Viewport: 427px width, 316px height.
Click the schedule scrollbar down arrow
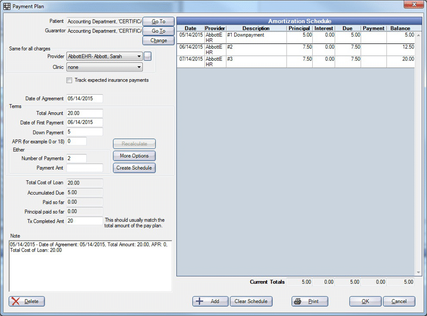(x=418, y=273)
